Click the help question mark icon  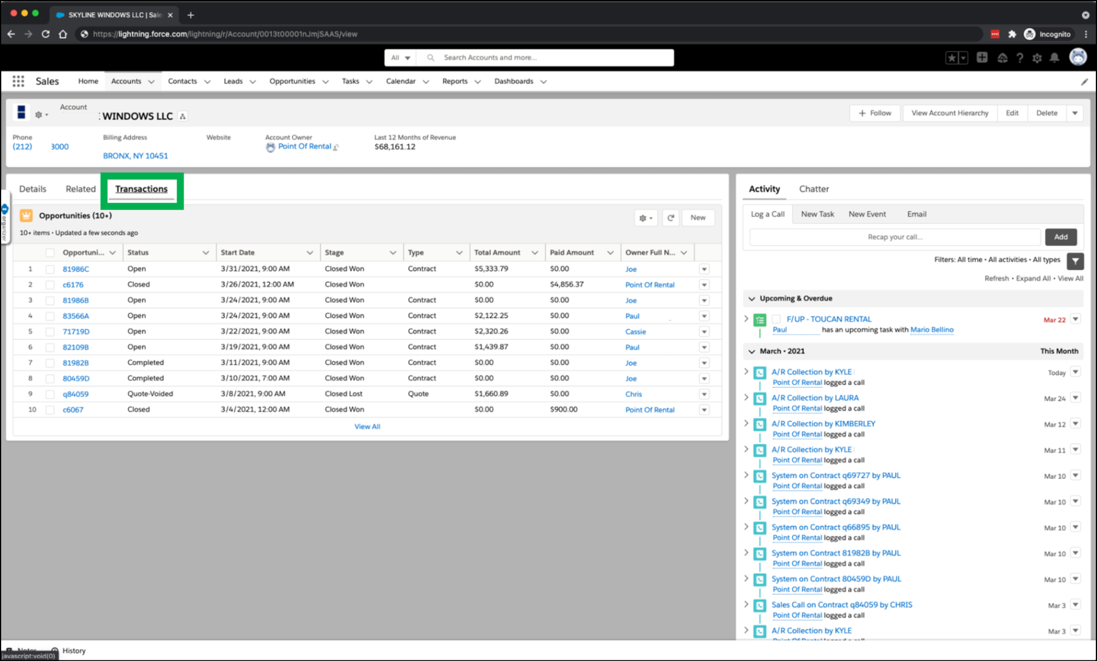(1019, 58)
